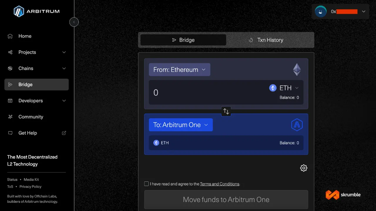
Task: Click the wallet avatar smiley icon
Action: pos(320,11)
